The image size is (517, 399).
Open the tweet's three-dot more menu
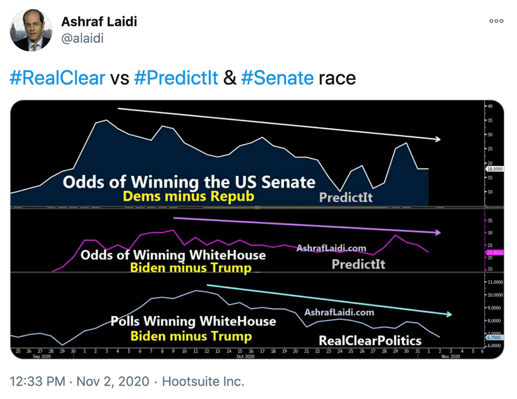coord(496,21)
